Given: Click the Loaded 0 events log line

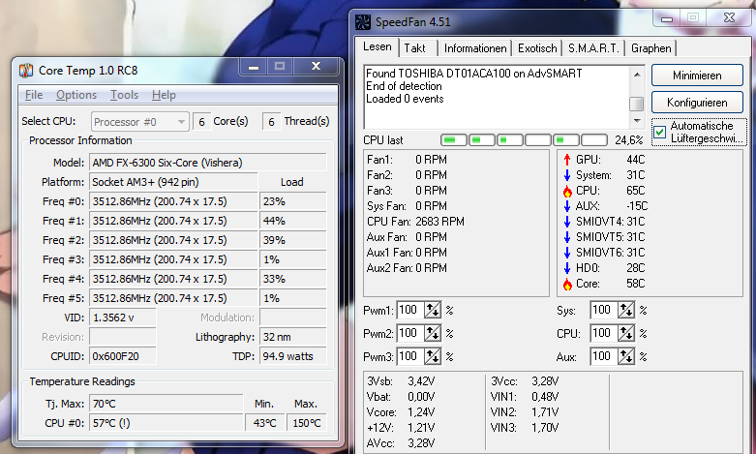Looking at the screenshot, I should (x=405, y=99).
